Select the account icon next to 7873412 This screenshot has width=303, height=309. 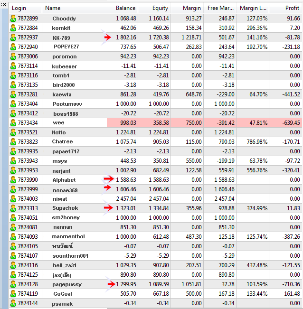point(13,113)
